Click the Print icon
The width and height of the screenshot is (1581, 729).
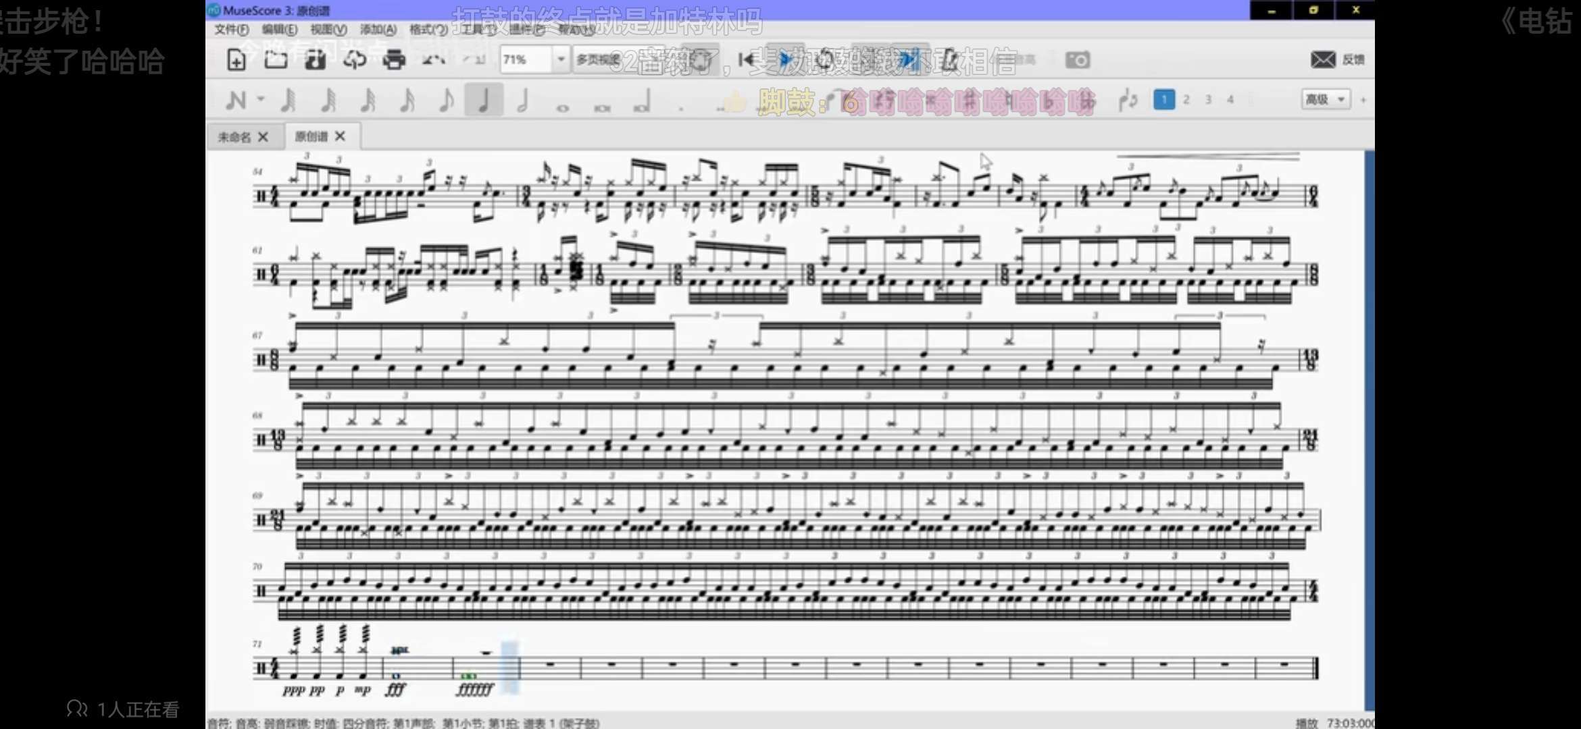[394, 60]
